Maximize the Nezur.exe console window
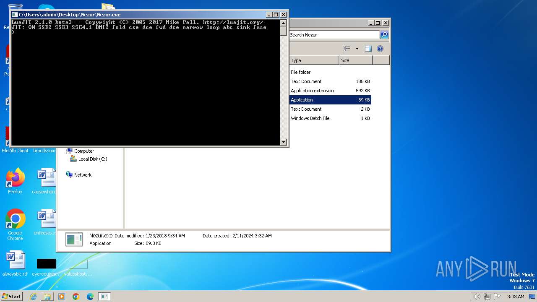Image resolution: width=537 pixels, height=302 pixels. tap(276, 15)
